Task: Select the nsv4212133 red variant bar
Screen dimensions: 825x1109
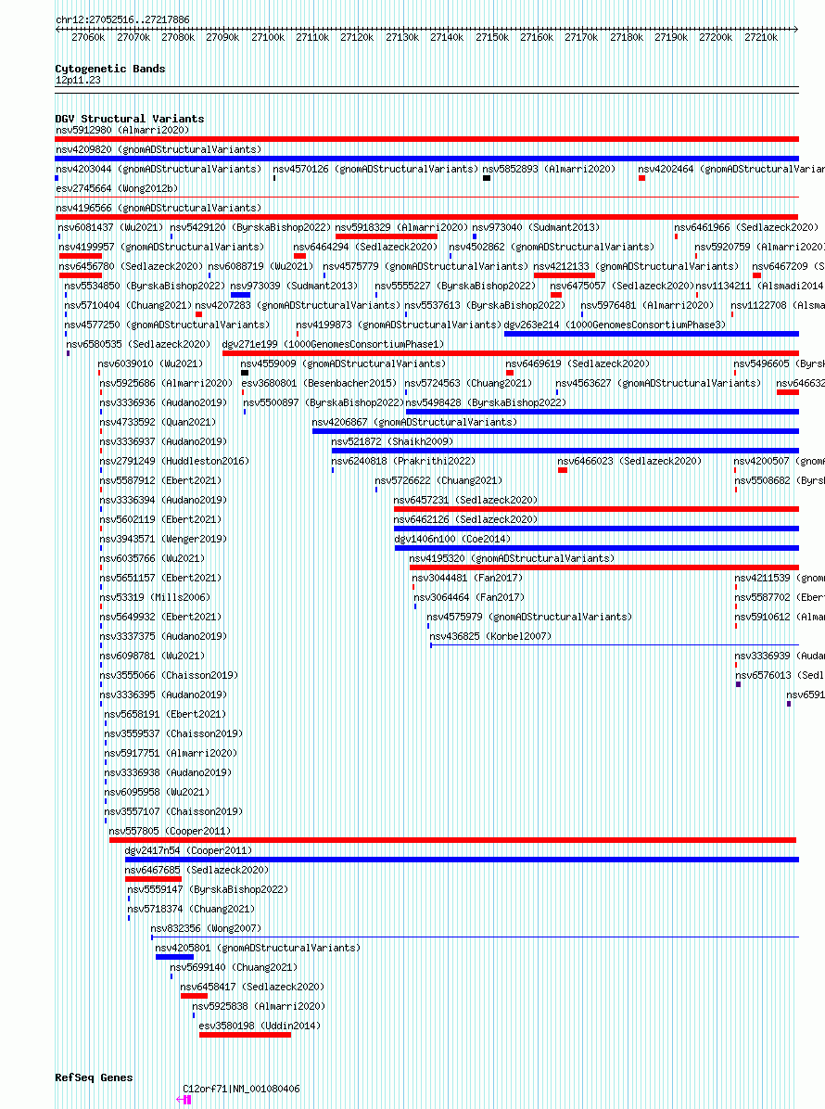Action: point(565,275)
